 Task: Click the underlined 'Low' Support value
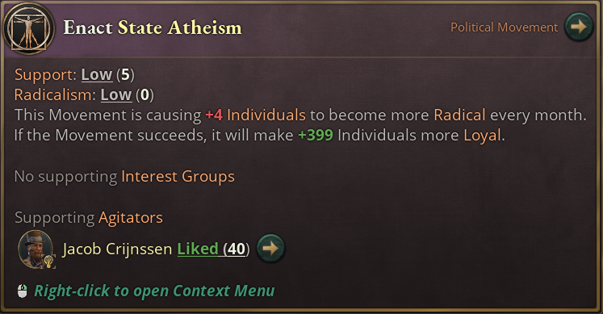click(97, 74)
